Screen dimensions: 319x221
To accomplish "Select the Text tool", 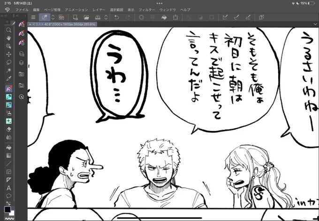I will pos(9,188).
